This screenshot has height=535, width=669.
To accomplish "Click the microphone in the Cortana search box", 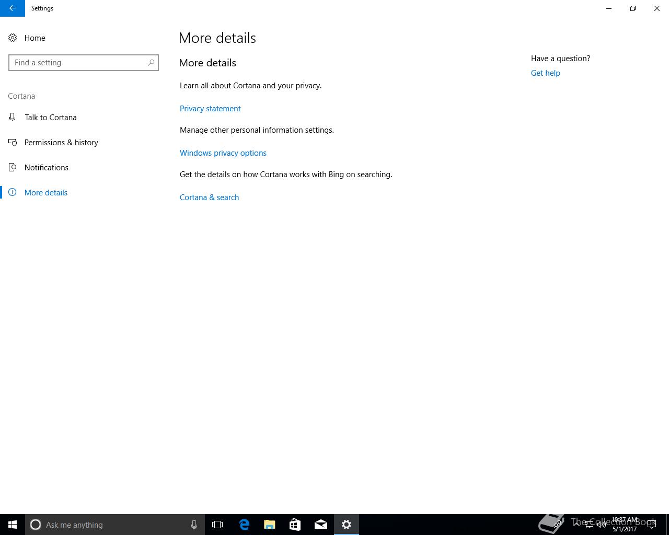I will (x=194, y=525).
